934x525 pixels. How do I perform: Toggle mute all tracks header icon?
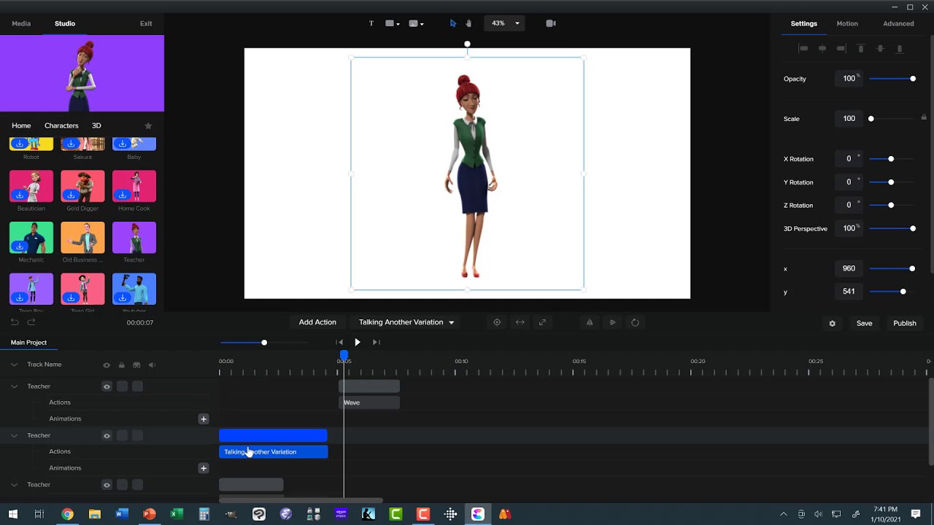coord(152,365)
